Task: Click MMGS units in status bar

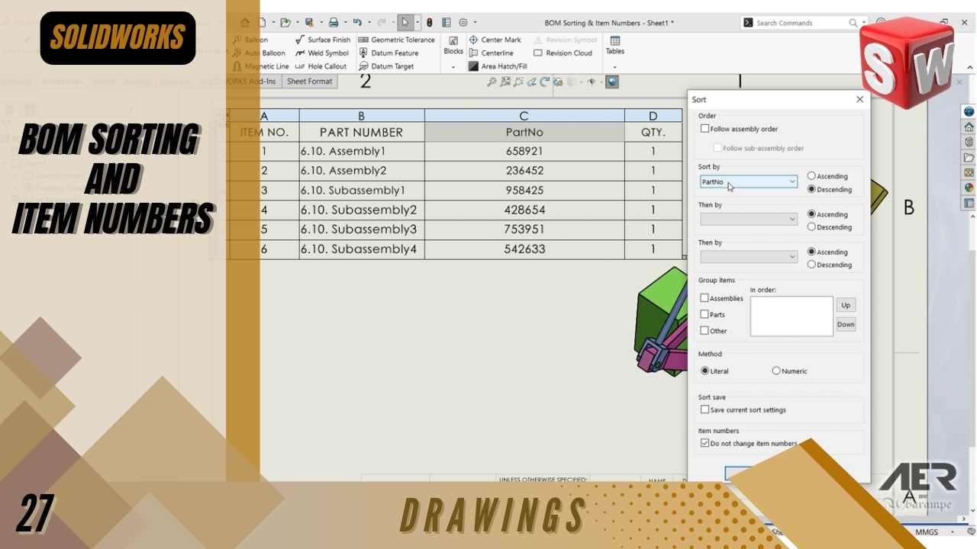Action: pyautogui.click(x=927, y=531)
